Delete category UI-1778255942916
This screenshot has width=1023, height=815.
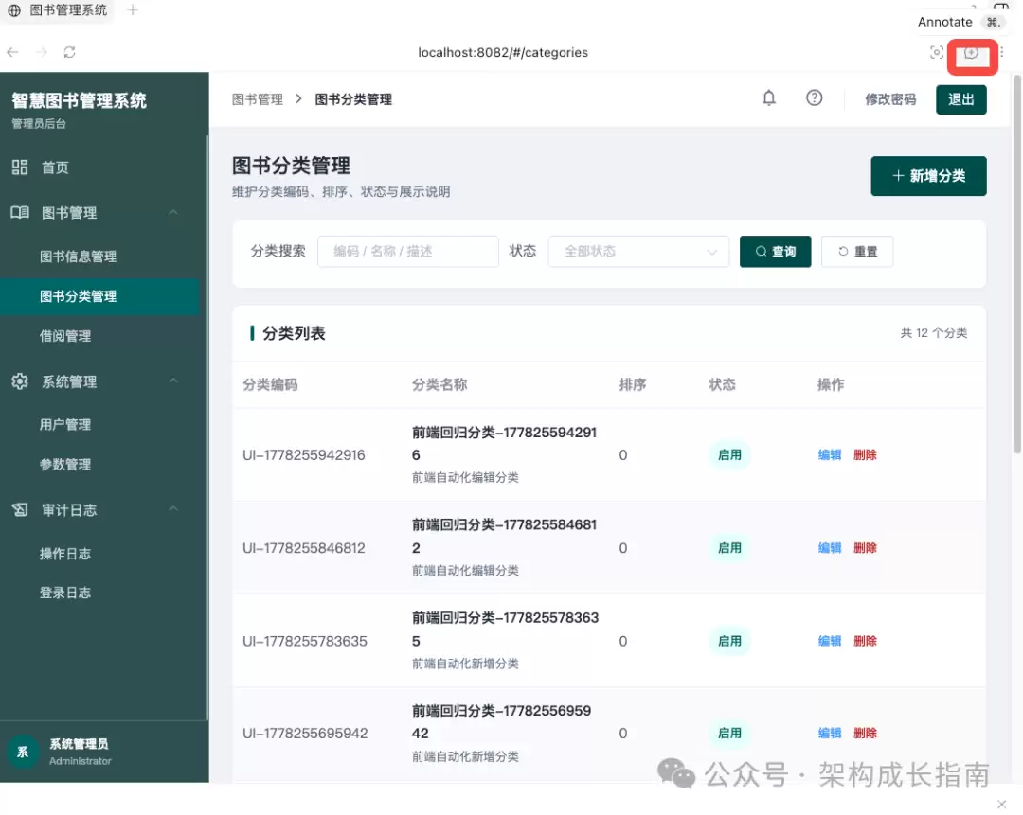point(865,454)
